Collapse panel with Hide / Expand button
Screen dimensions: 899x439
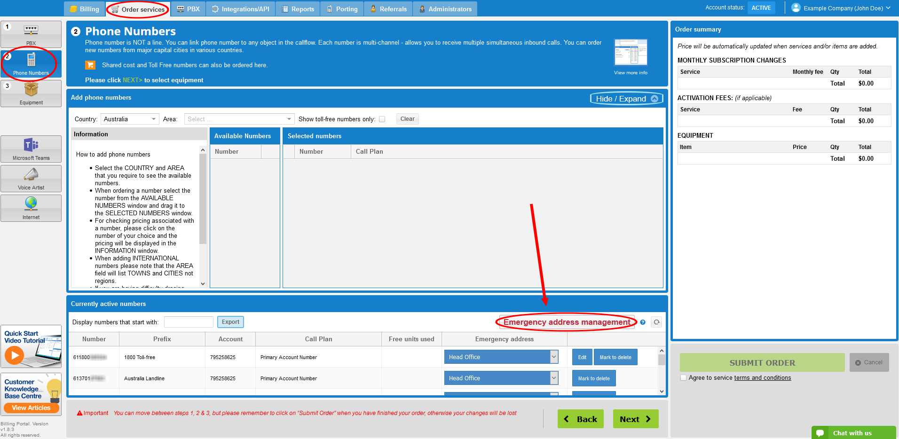point(626,99)
